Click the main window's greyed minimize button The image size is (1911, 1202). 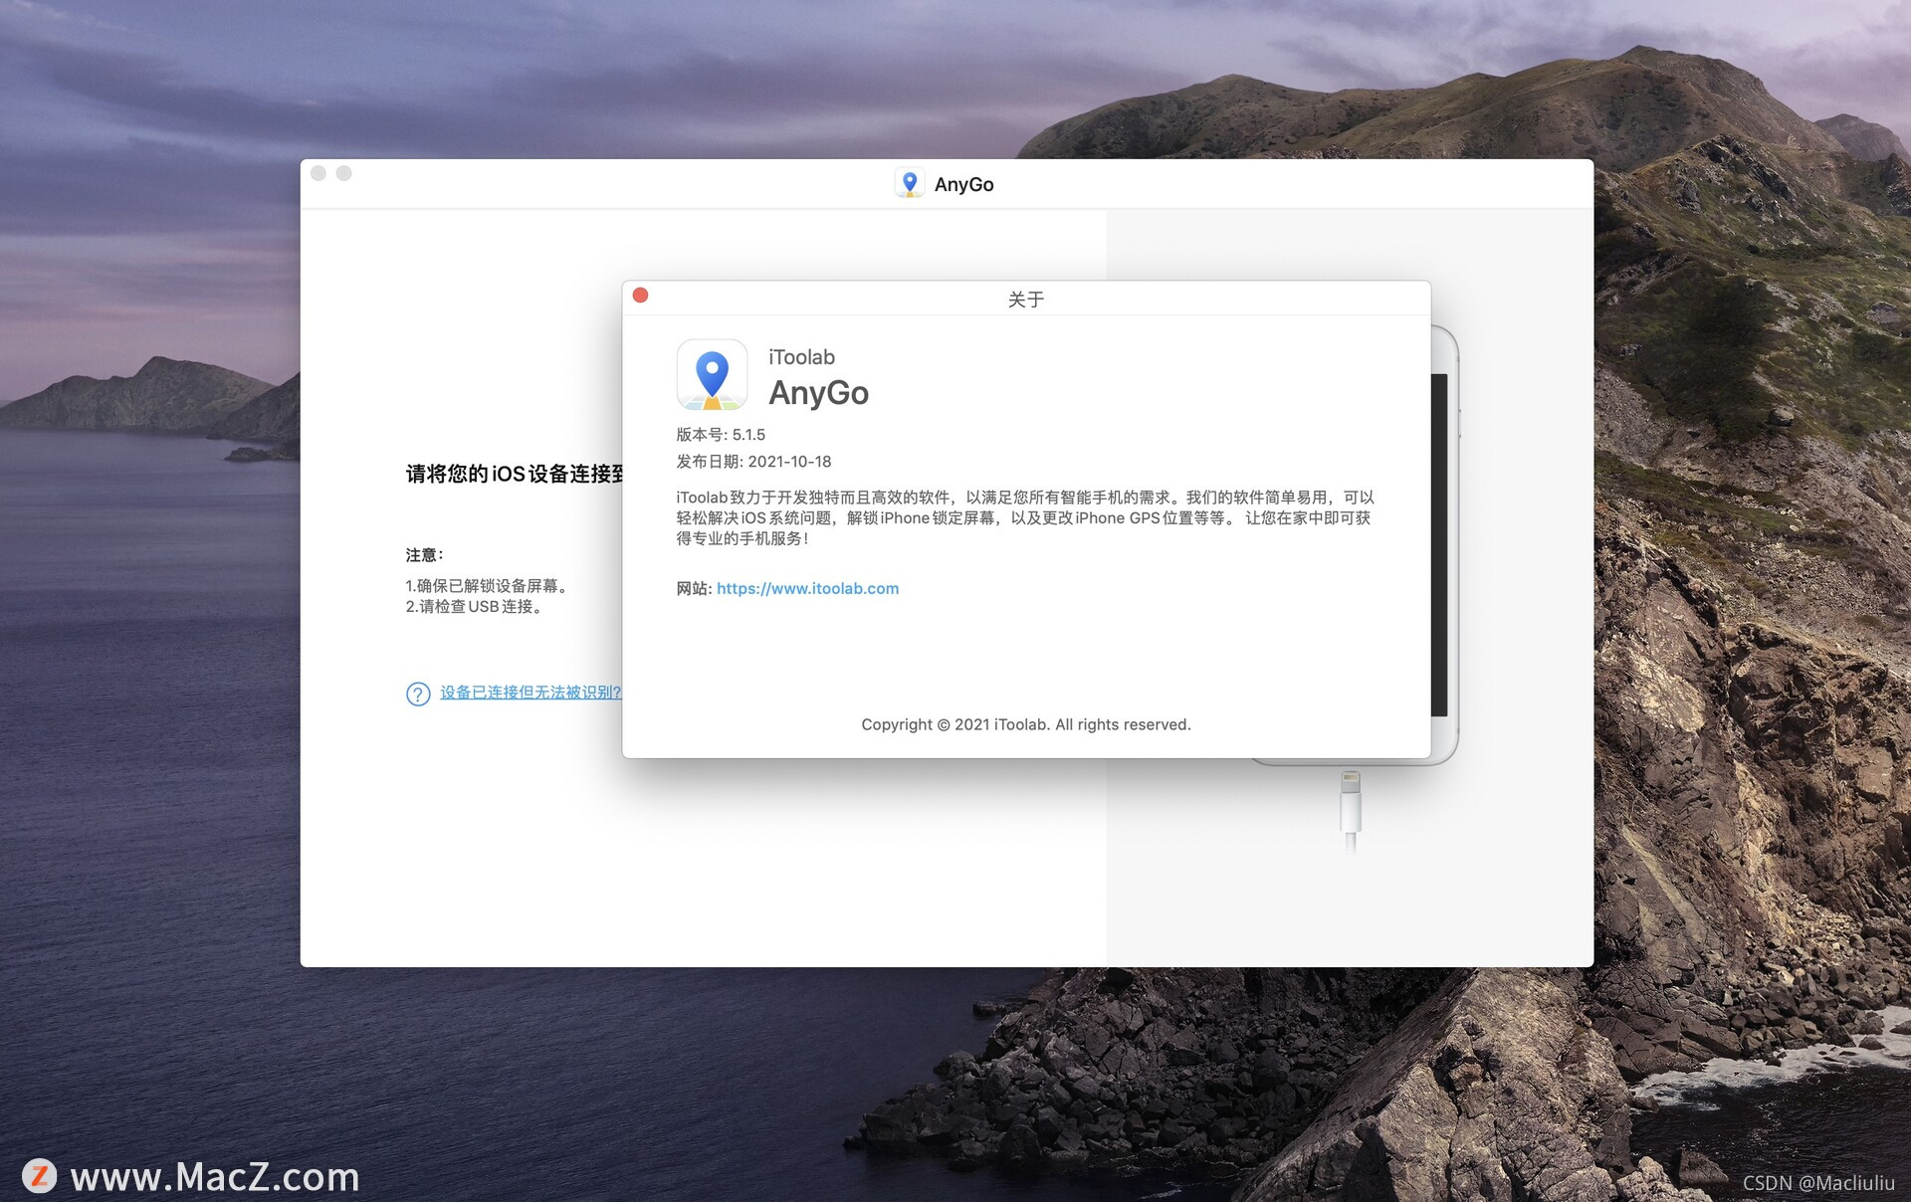click(344, 173)
